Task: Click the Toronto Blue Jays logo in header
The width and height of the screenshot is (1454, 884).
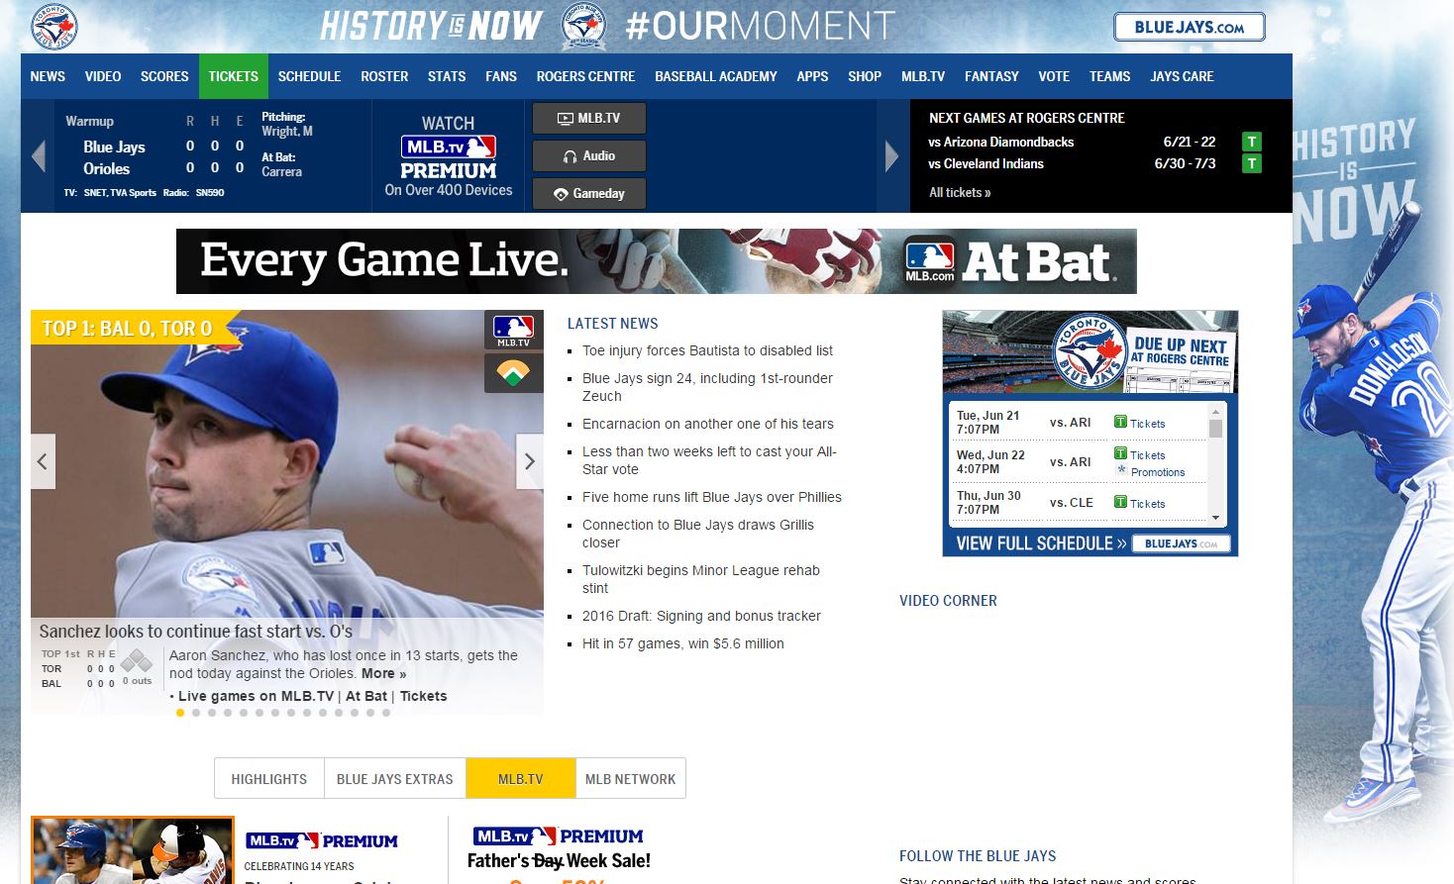Action: point(54,27)
